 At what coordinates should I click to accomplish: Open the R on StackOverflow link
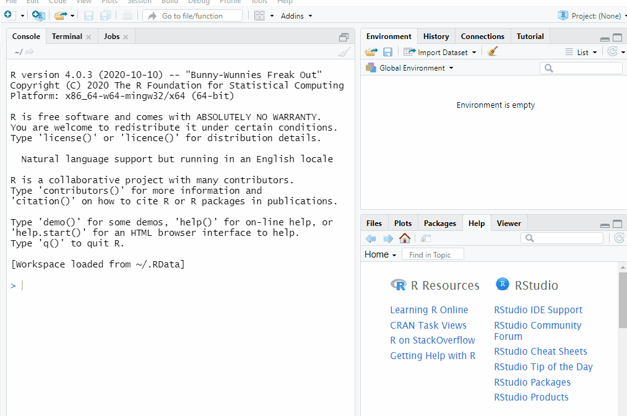pos(433,340)
